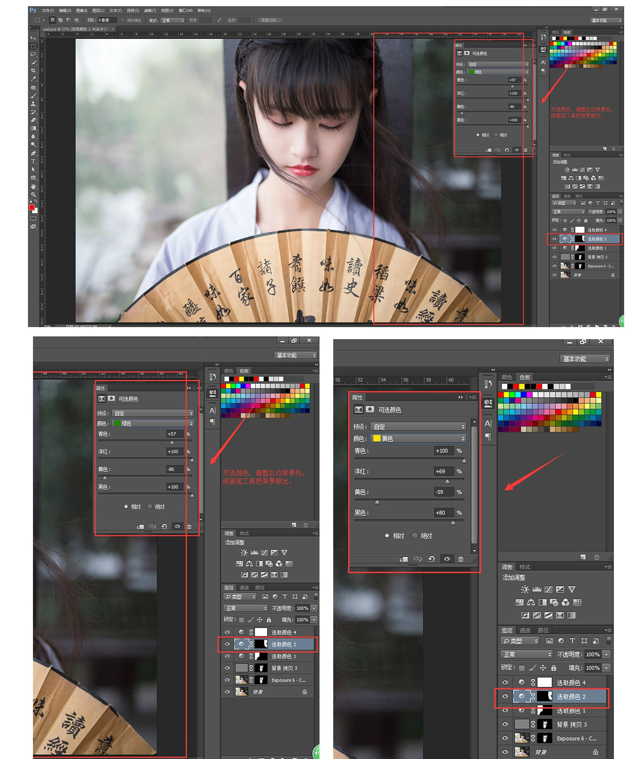Select the Rectangular Marquee tool
This screenshot has height=759, width=644.
point(33,46)
